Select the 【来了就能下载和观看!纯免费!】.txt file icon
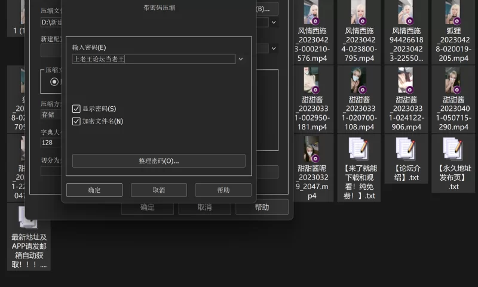 point(359,149)
